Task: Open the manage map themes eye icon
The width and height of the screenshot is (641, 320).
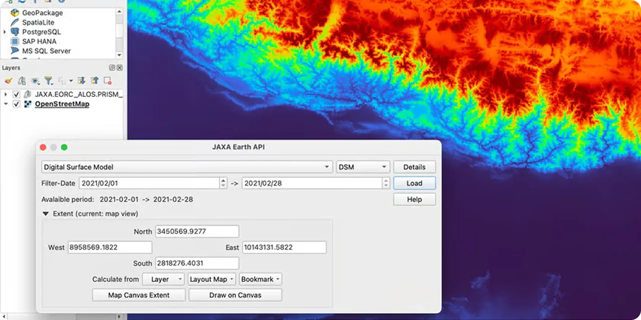Action: pyautogui.click(x=35, y=80)
